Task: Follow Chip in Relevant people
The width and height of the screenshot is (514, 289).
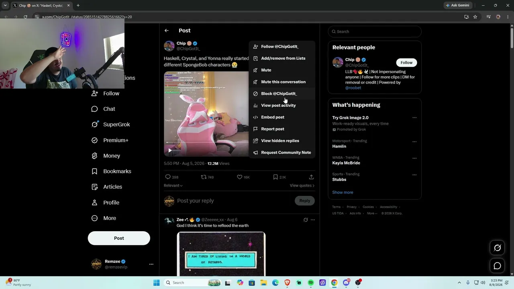Action: click(406, 63)
